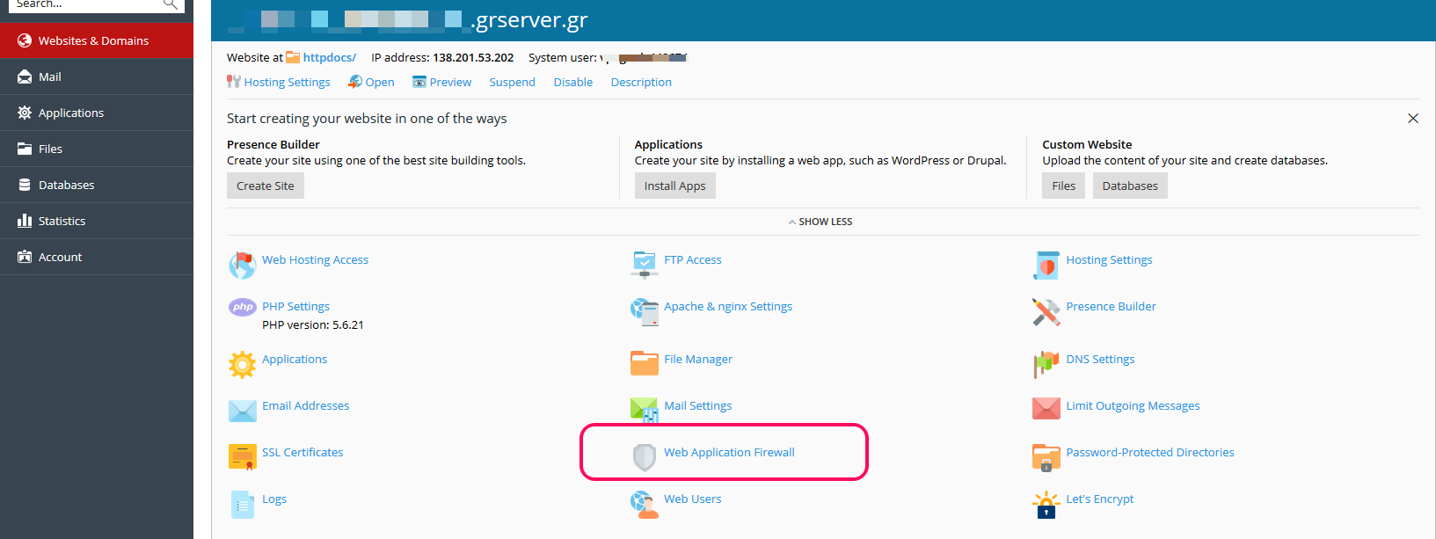The height and width of the screenshot is (539, 1436).
Task: Open the httpdocs/ link
Action: point(330,57)
